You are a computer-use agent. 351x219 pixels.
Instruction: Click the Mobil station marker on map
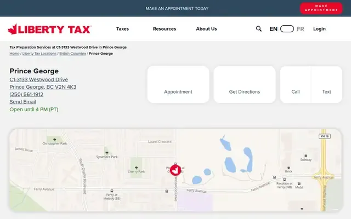(x=299, y=183)
